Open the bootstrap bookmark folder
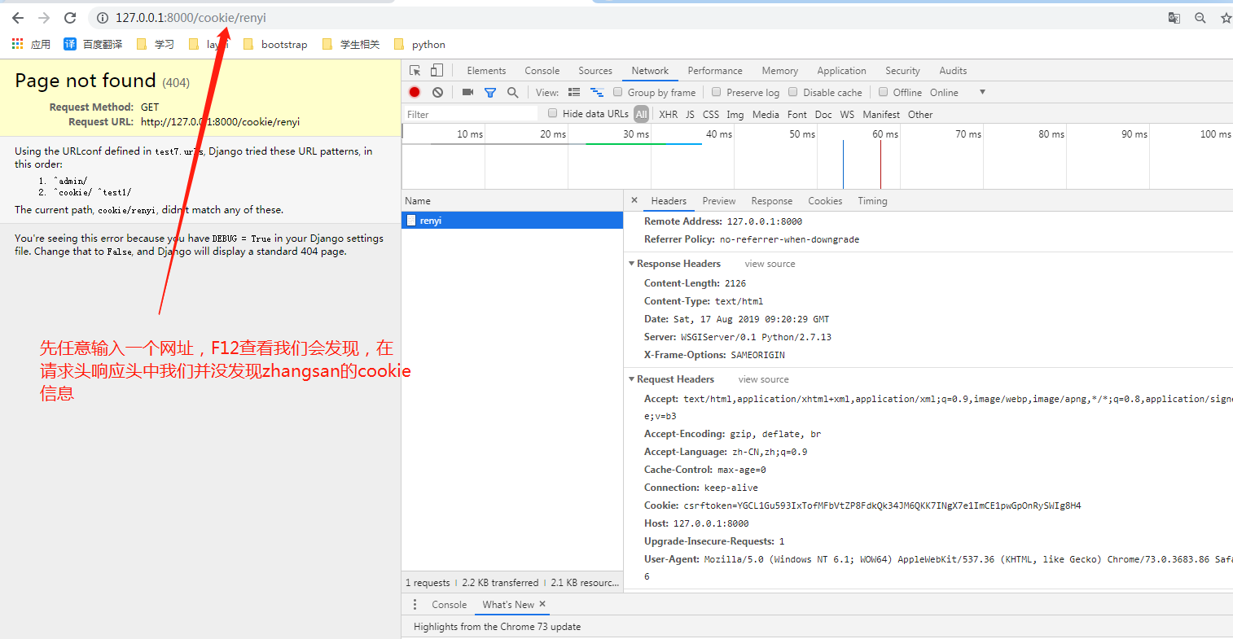 point(275,44)
